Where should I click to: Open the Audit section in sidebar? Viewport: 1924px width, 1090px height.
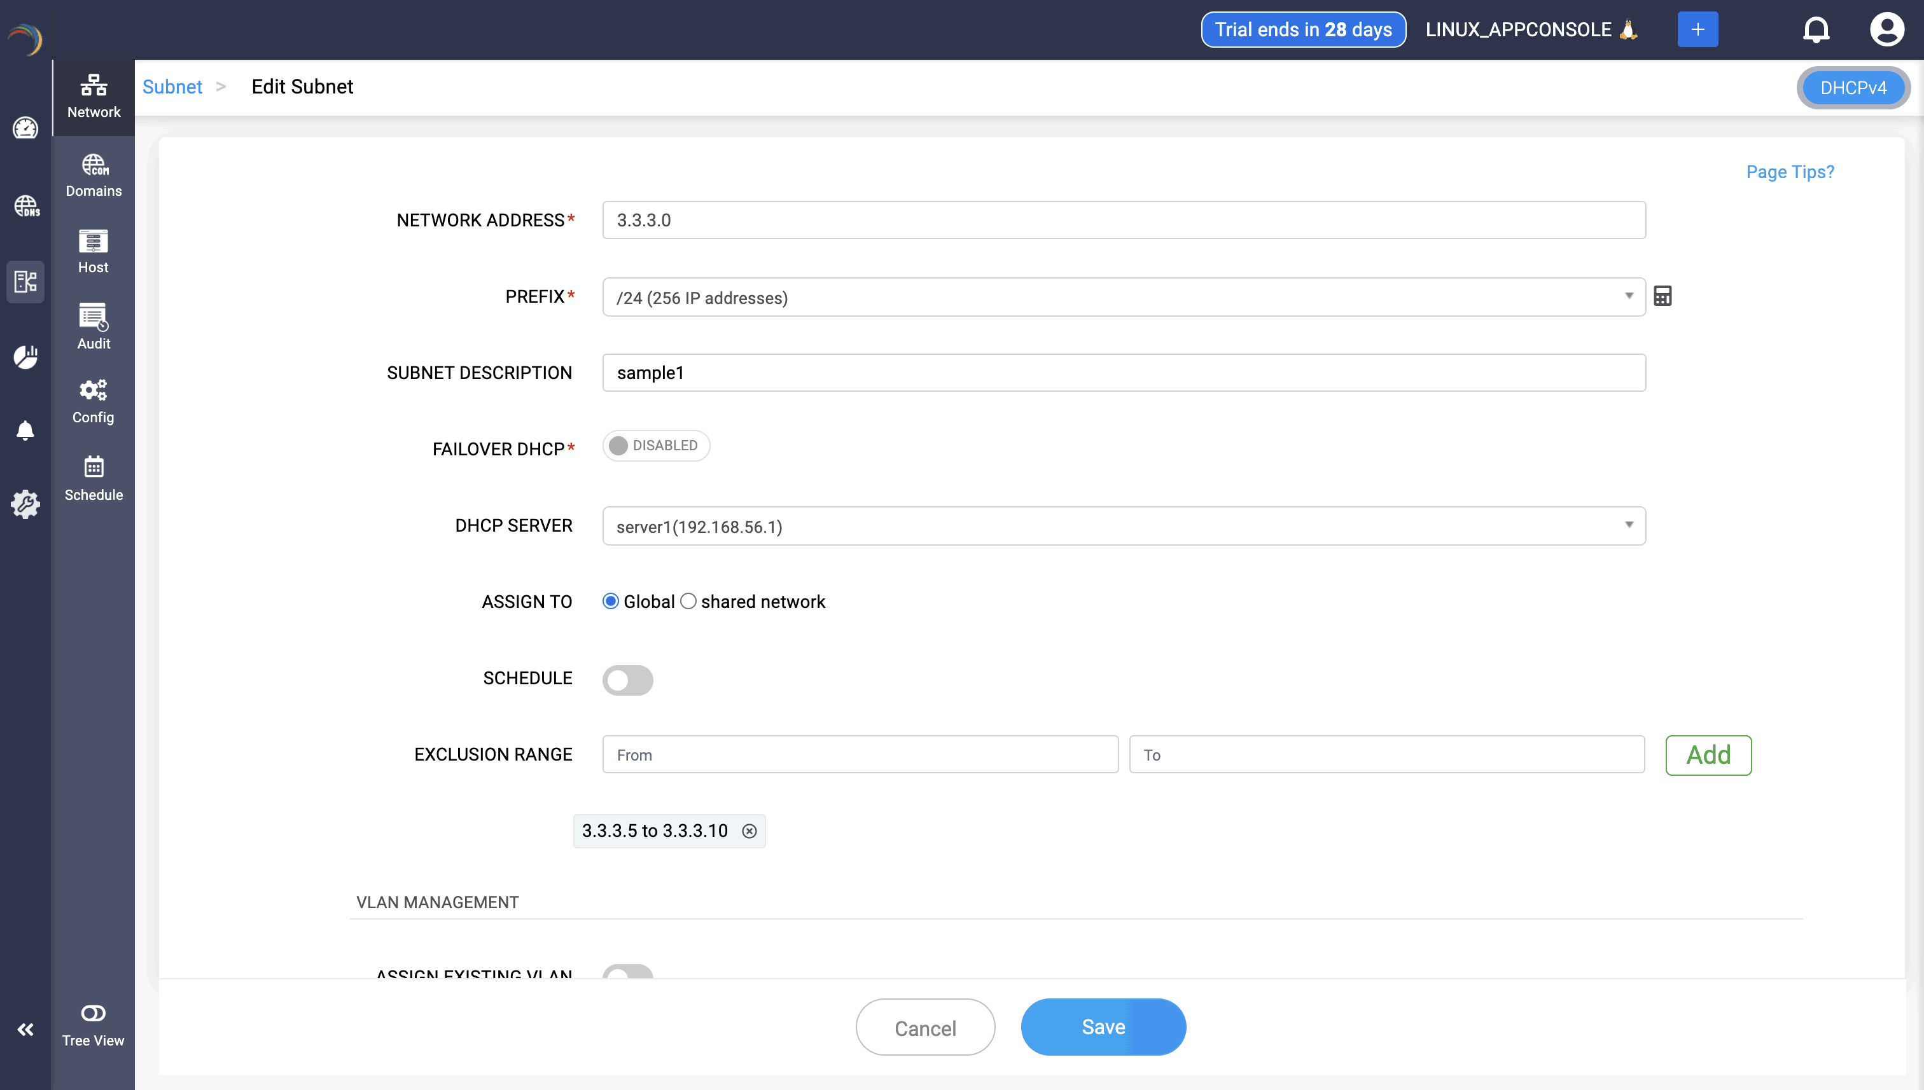point(94,327)
